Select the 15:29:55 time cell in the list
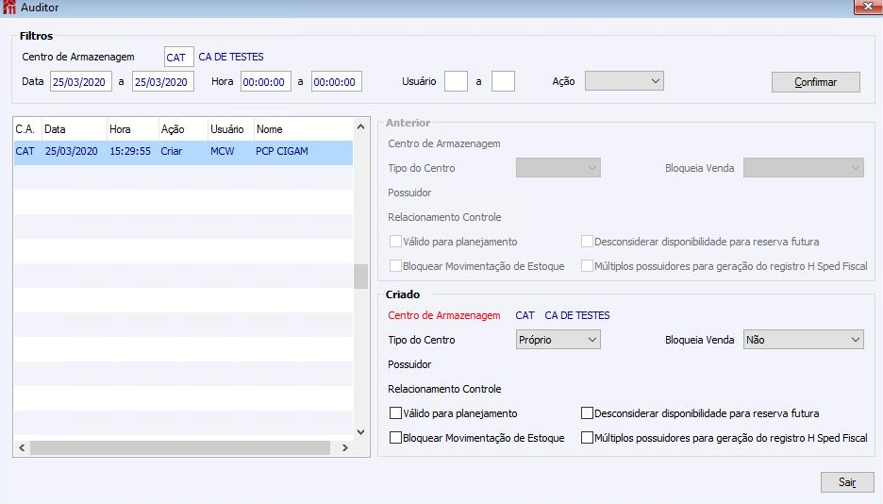The image size is (883, 504). click(130, 151)
